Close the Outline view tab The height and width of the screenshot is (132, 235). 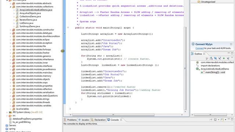(x=204, y=54)
